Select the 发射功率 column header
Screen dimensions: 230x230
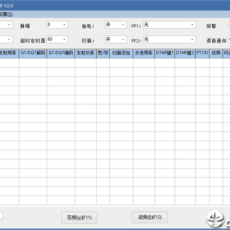coord(86,54)
